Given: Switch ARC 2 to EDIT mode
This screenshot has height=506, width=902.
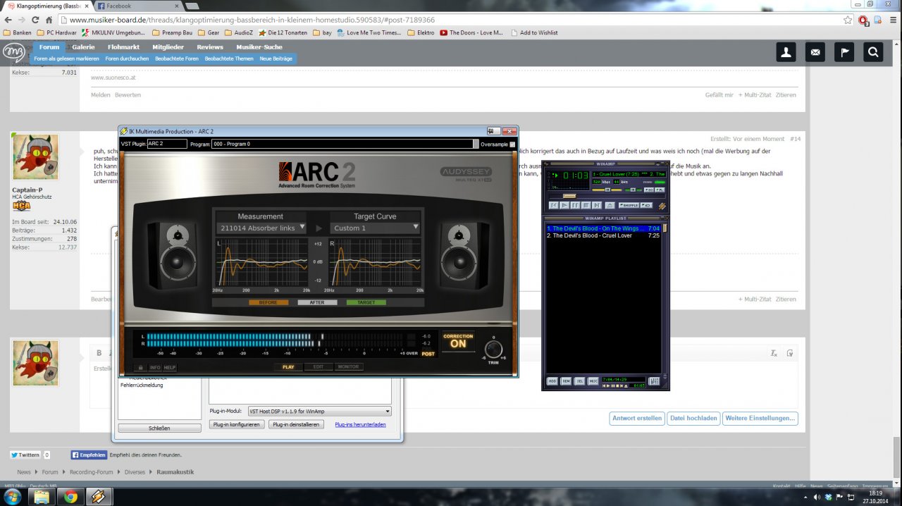Looking at the screenshot, I should [319, 366].
